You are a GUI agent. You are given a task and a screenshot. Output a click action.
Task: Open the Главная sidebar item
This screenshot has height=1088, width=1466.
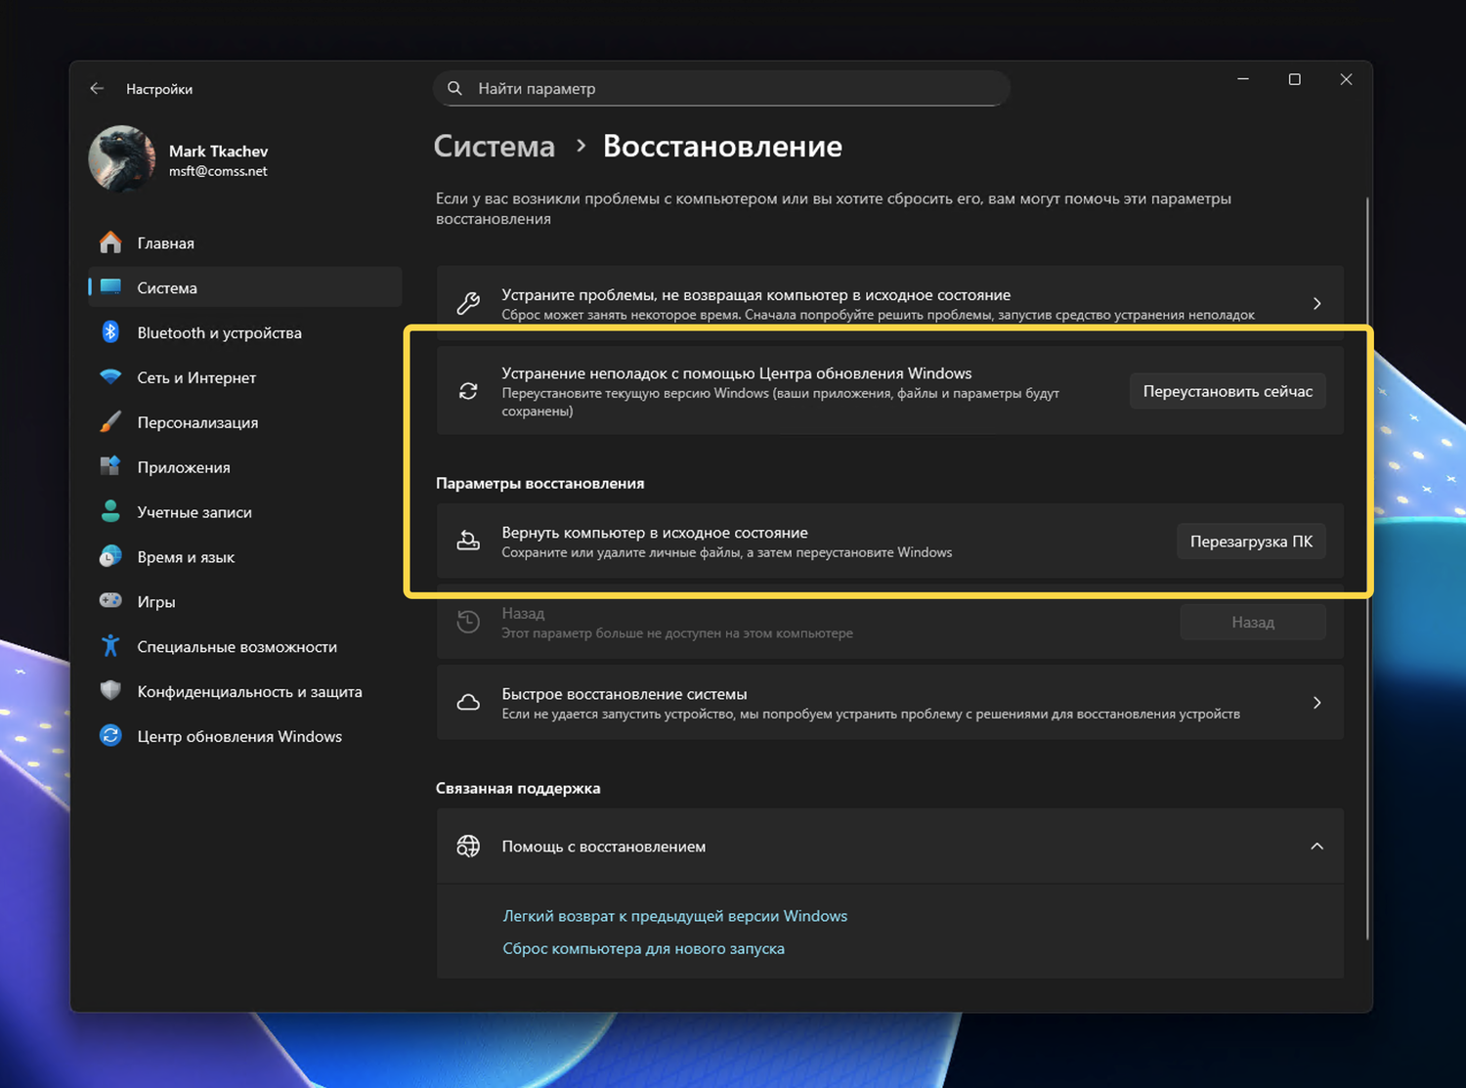coord(244,242)
